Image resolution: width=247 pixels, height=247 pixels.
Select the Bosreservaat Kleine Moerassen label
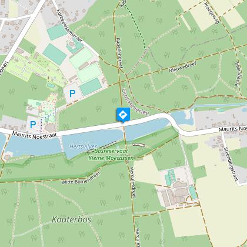click(111, 155)
